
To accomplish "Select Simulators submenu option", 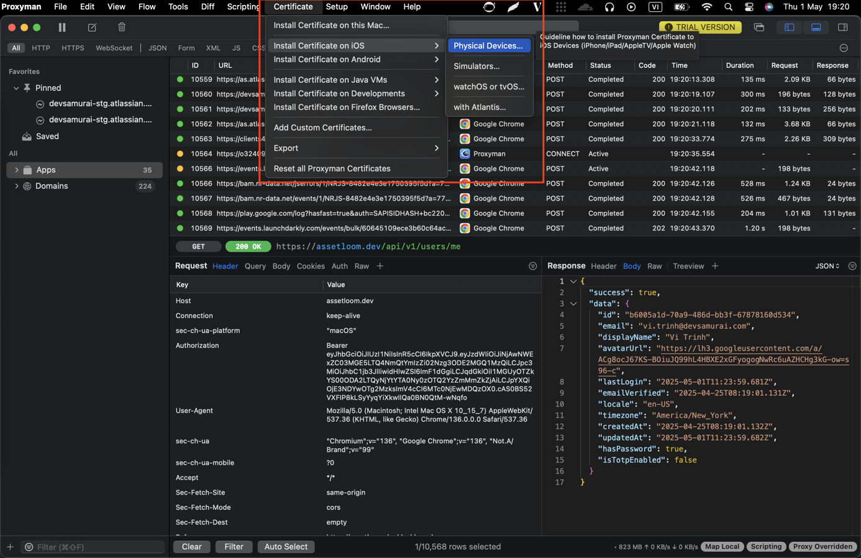I will [476, 66].
